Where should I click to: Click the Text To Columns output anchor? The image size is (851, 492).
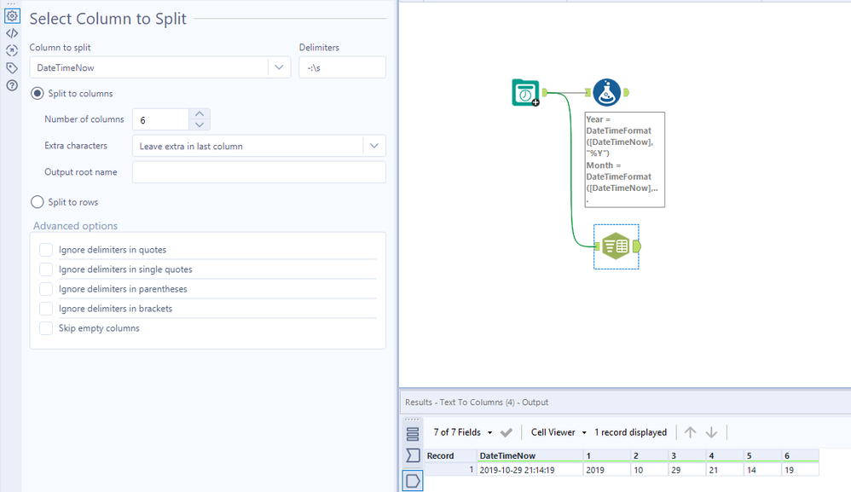[637, 246]
